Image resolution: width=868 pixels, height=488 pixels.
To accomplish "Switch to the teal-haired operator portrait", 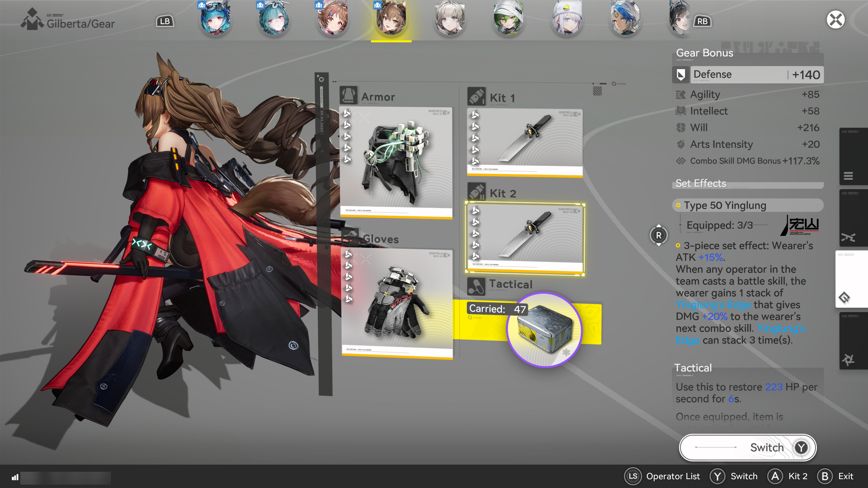I will [x=274, y=20].
